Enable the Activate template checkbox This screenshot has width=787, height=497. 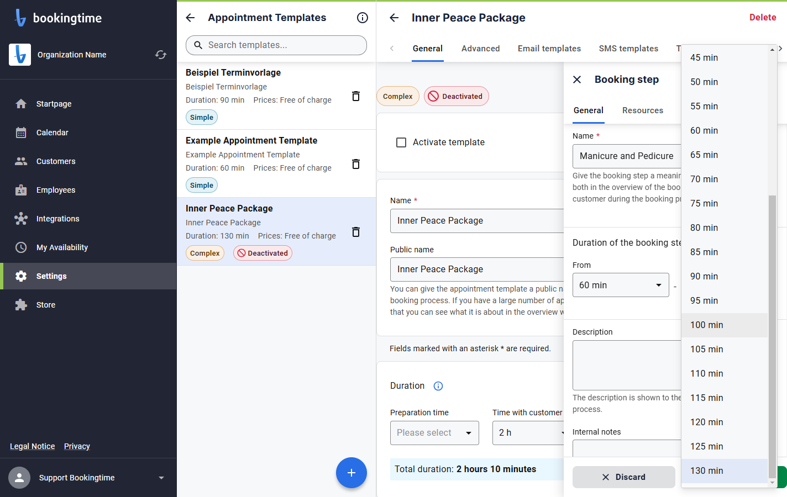401,142
